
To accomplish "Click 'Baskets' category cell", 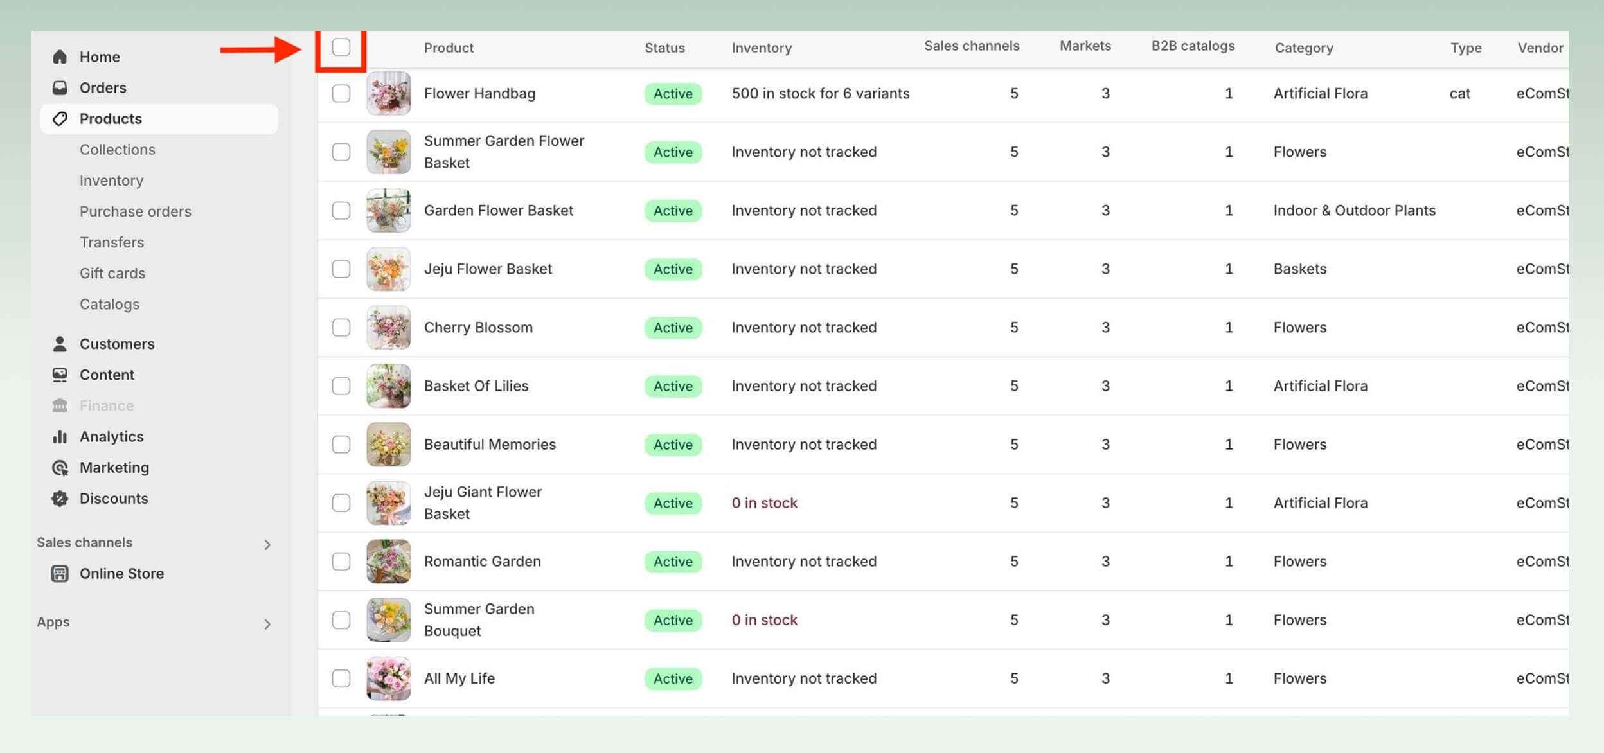I will 1300,269.
